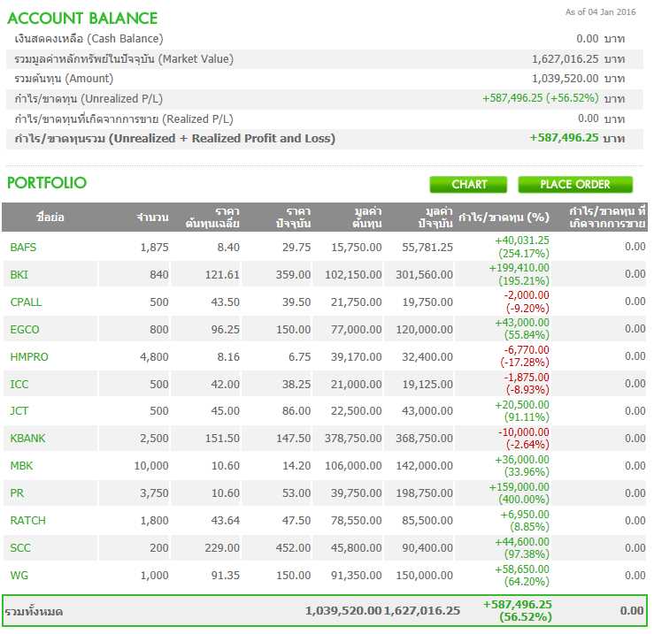
Task: Select BAFS profit value +40,031.25
Action: tap(522, 241)
